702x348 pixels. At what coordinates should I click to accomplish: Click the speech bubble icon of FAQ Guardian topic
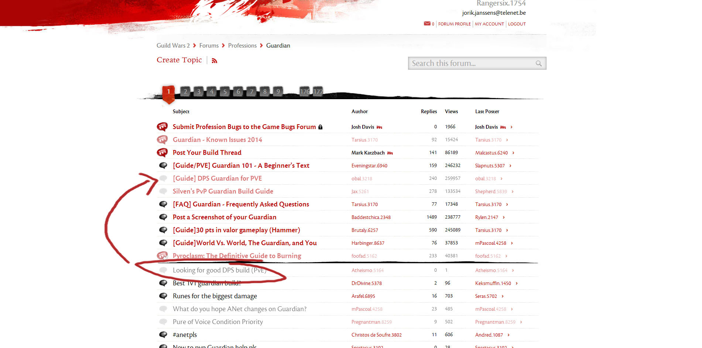(163, 204)
